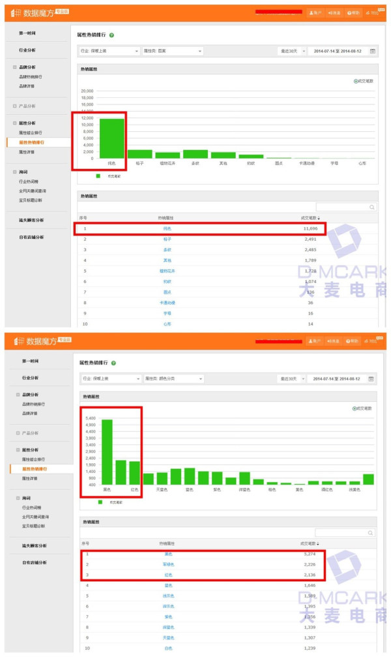The image size is (391, 657).
Task: Open the 黑色 link in the color table
Action: tap(168, 554)
